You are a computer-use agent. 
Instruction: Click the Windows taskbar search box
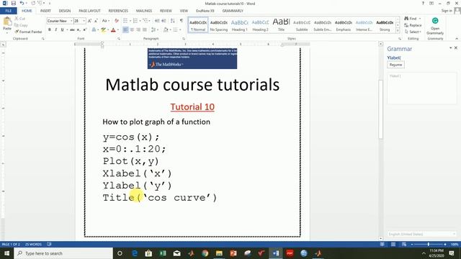coord(63,253)
